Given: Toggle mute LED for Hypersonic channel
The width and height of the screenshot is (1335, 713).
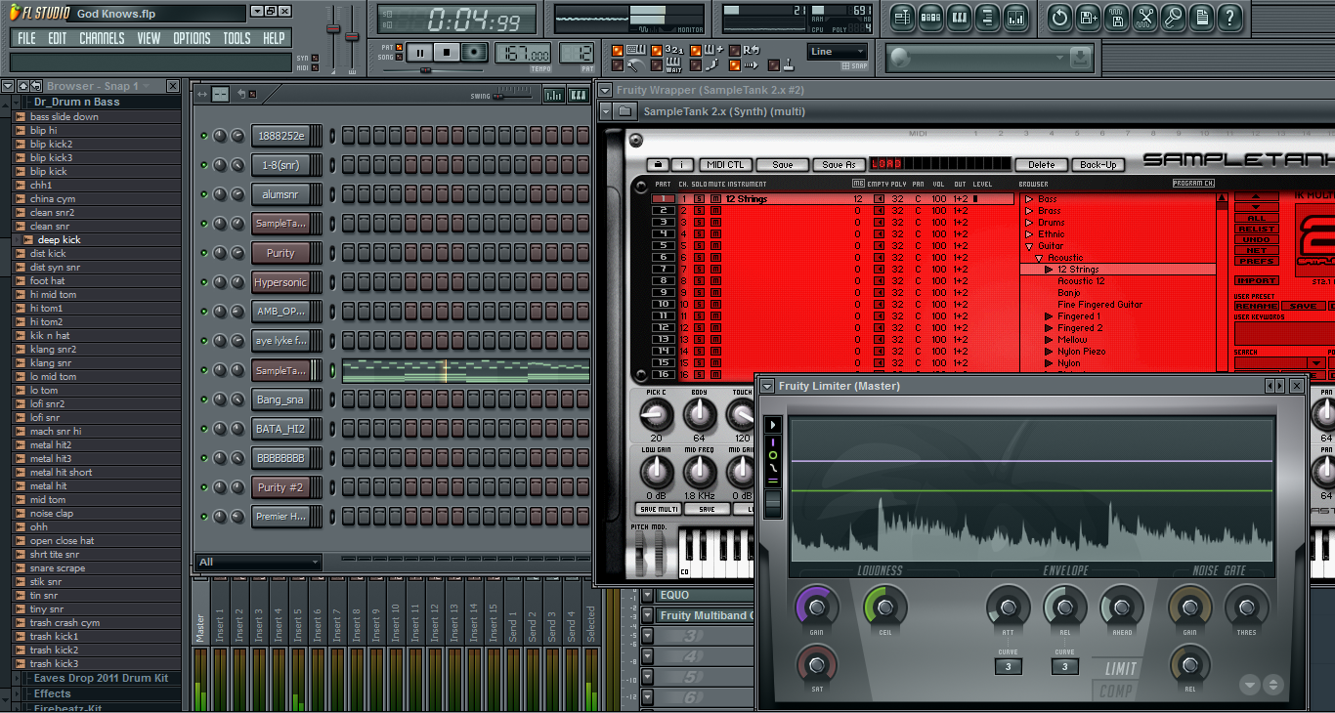Looking at the screenshot, I should tap(204, 282).
